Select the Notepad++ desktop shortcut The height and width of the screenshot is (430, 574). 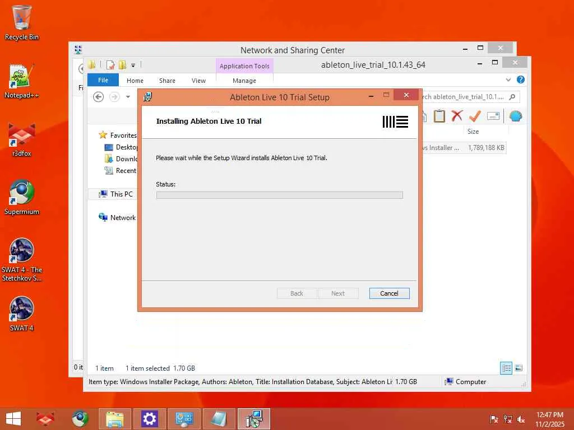pyautogui.click(x=22, y=81)
